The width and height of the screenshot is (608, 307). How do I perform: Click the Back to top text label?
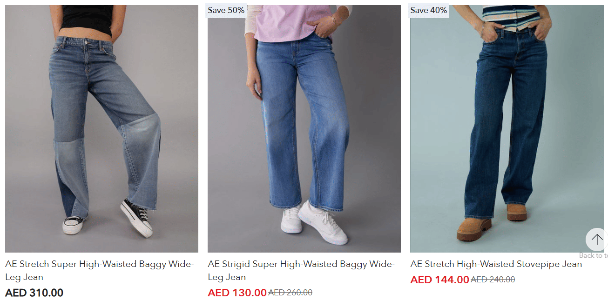(594, 255)
